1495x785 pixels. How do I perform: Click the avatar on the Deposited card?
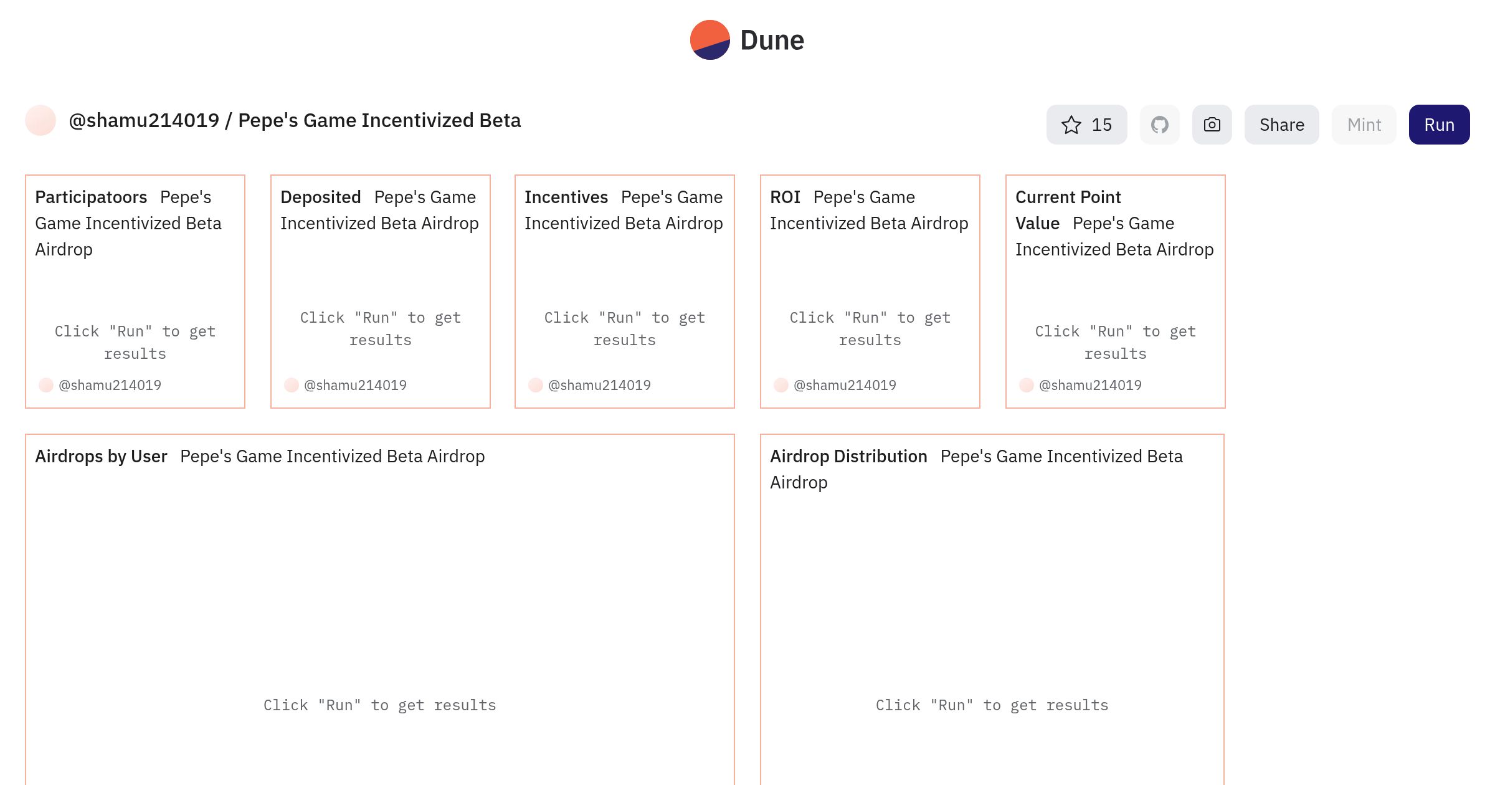292,385
